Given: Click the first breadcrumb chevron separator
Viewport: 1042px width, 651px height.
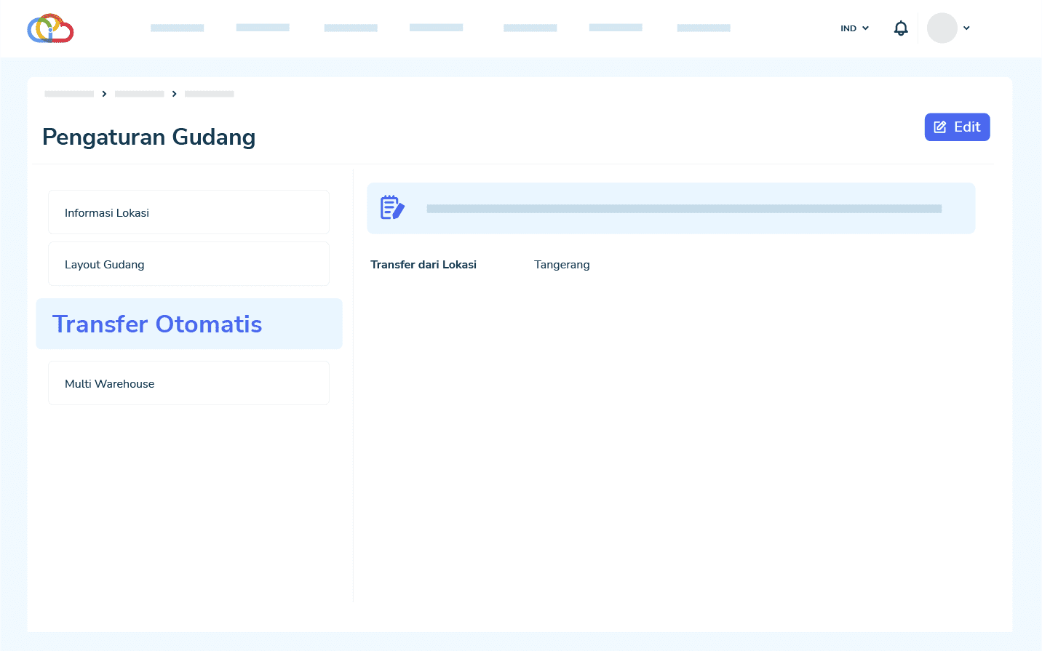Looking at the screenshot, I should (x=105, y=94).
